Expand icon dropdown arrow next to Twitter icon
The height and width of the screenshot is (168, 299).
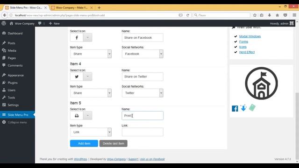tap(88, 77)
